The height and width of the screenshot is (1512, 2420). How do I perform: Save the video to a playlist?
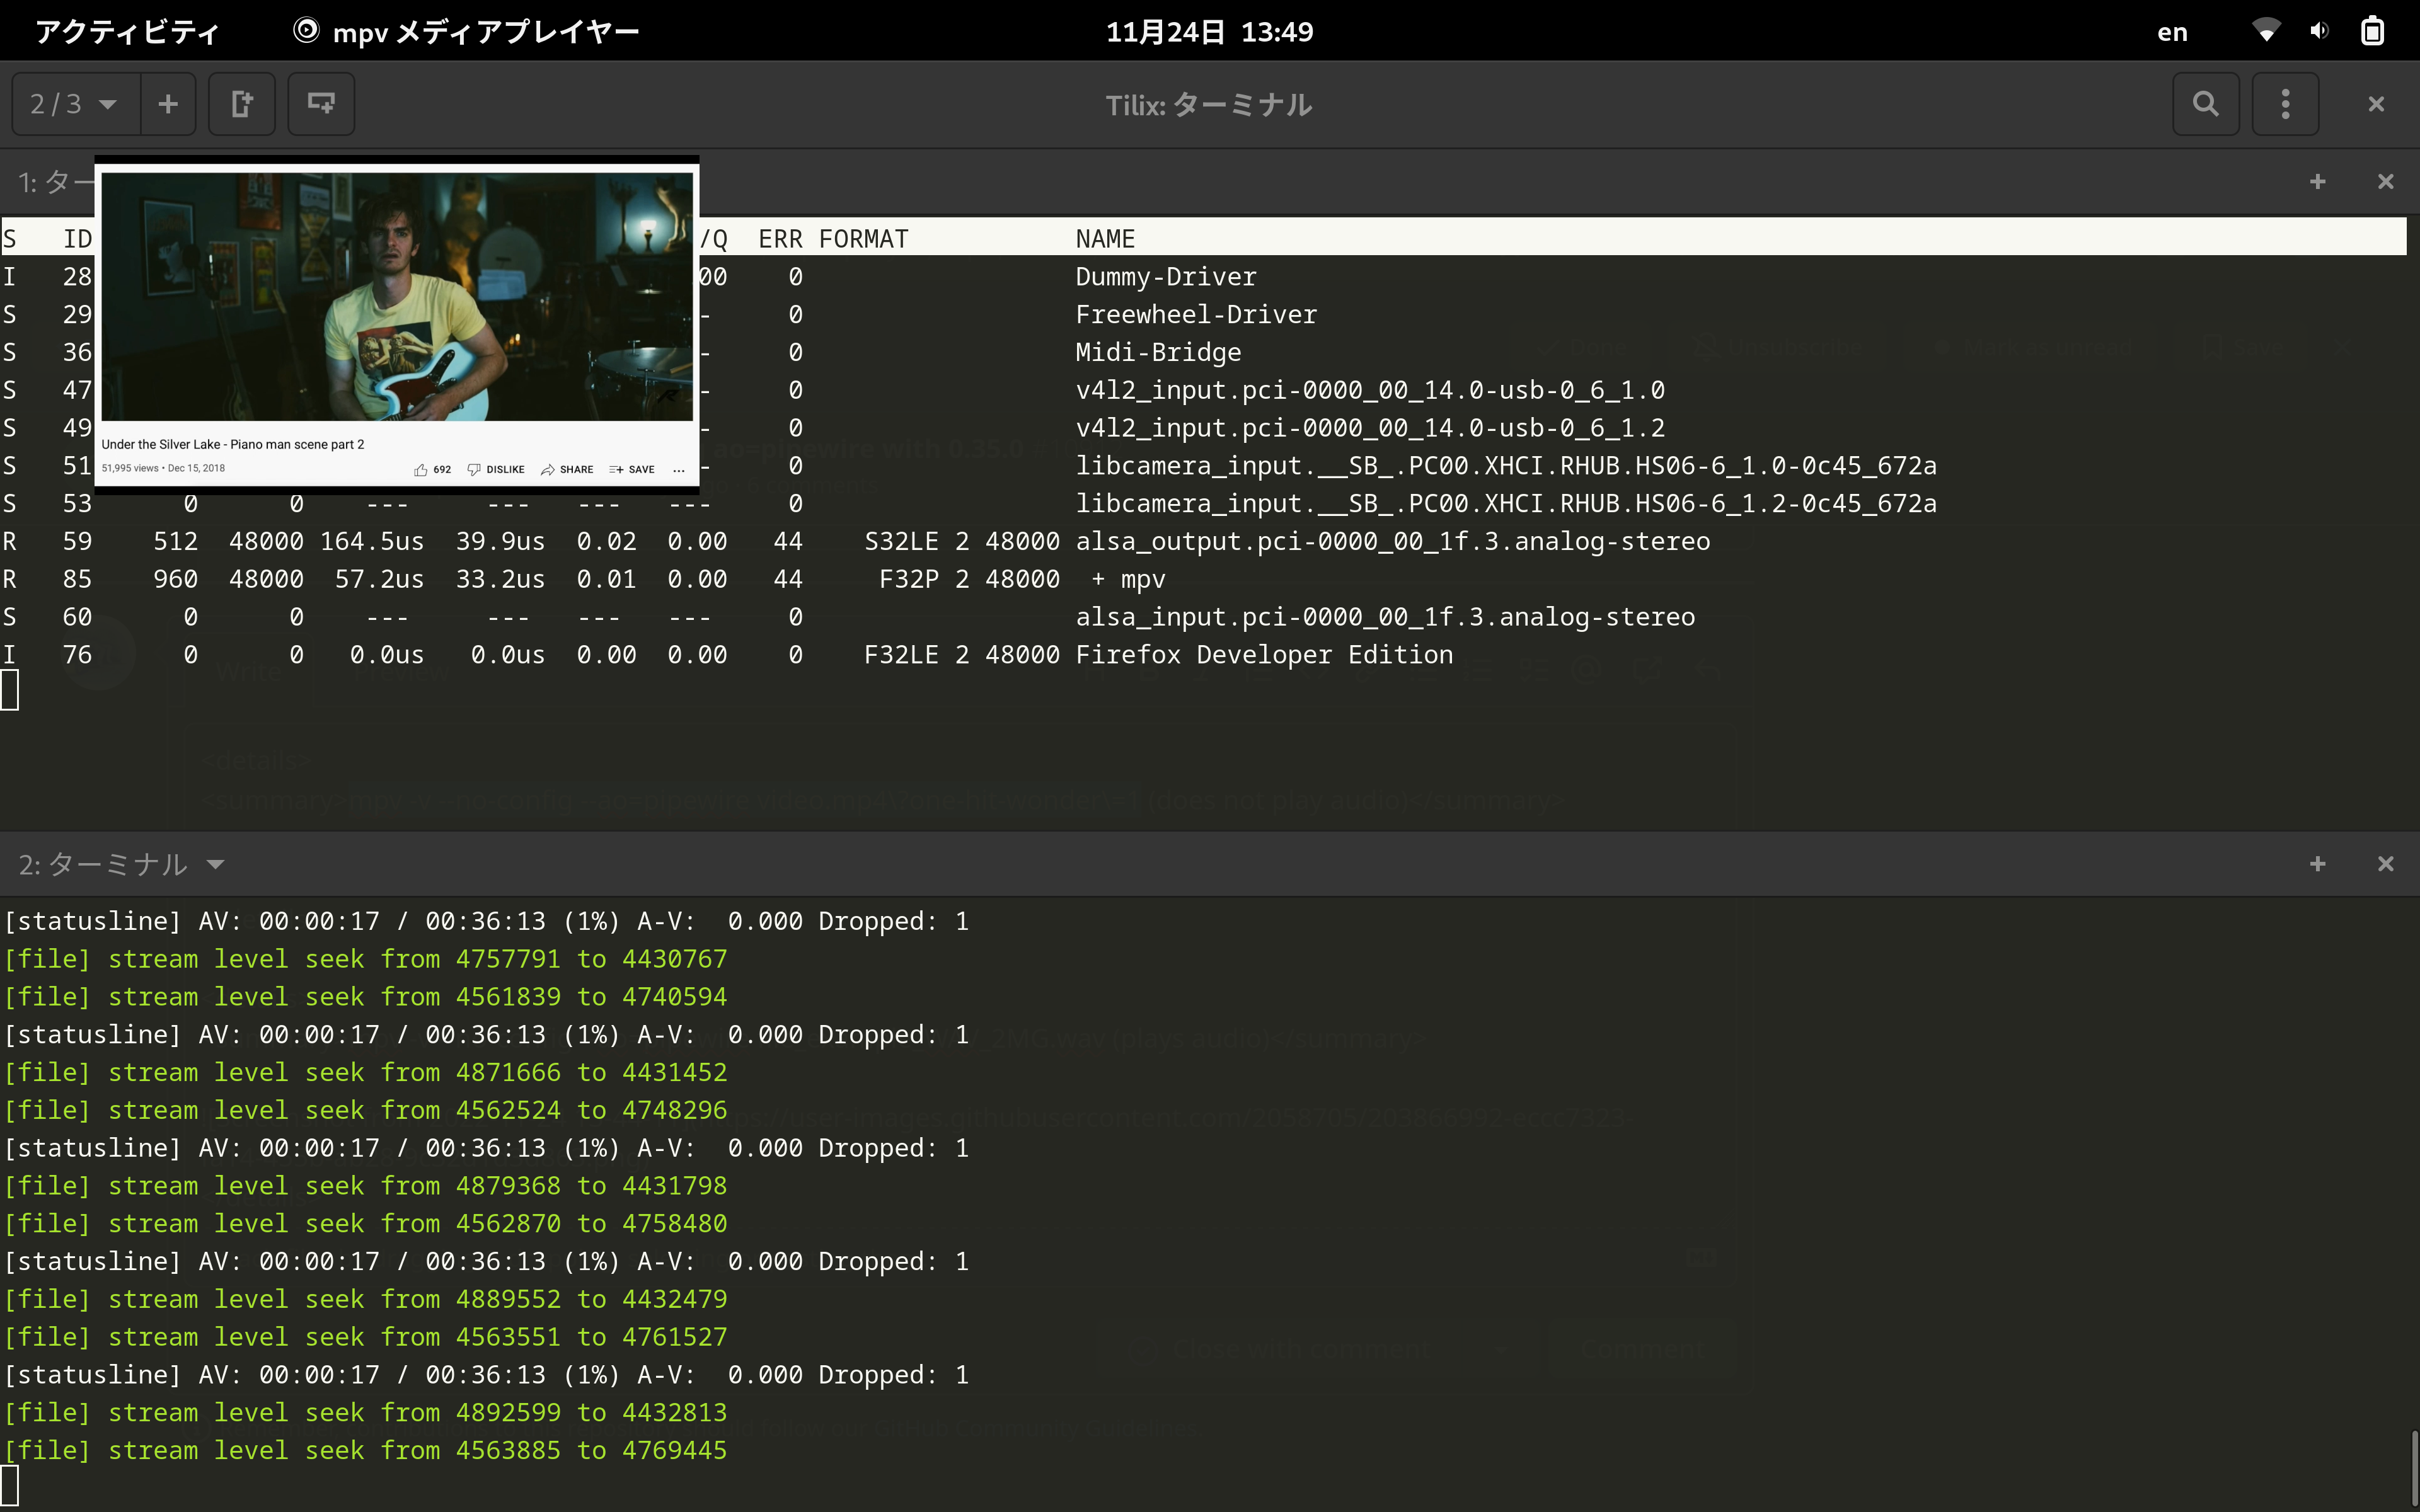coord(632,469)
